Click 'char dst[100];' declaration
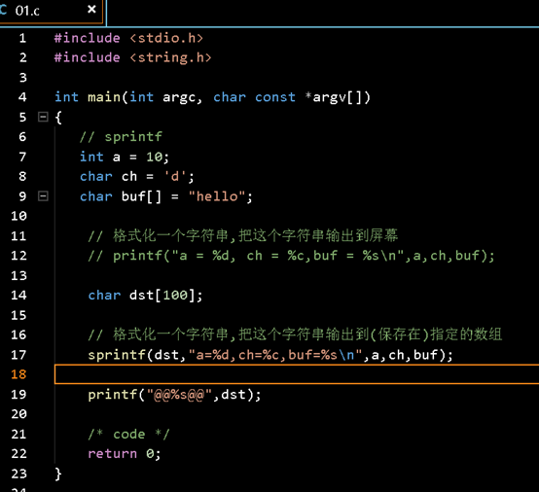This screenshot has width=539, height=492. [x=145, y=296]
